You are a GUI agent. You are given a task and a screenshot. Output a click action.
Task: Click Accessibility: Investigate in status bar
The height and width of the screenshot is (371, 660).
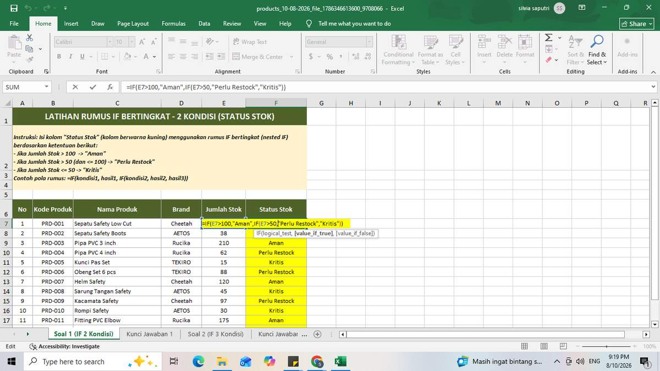[65, 346]
